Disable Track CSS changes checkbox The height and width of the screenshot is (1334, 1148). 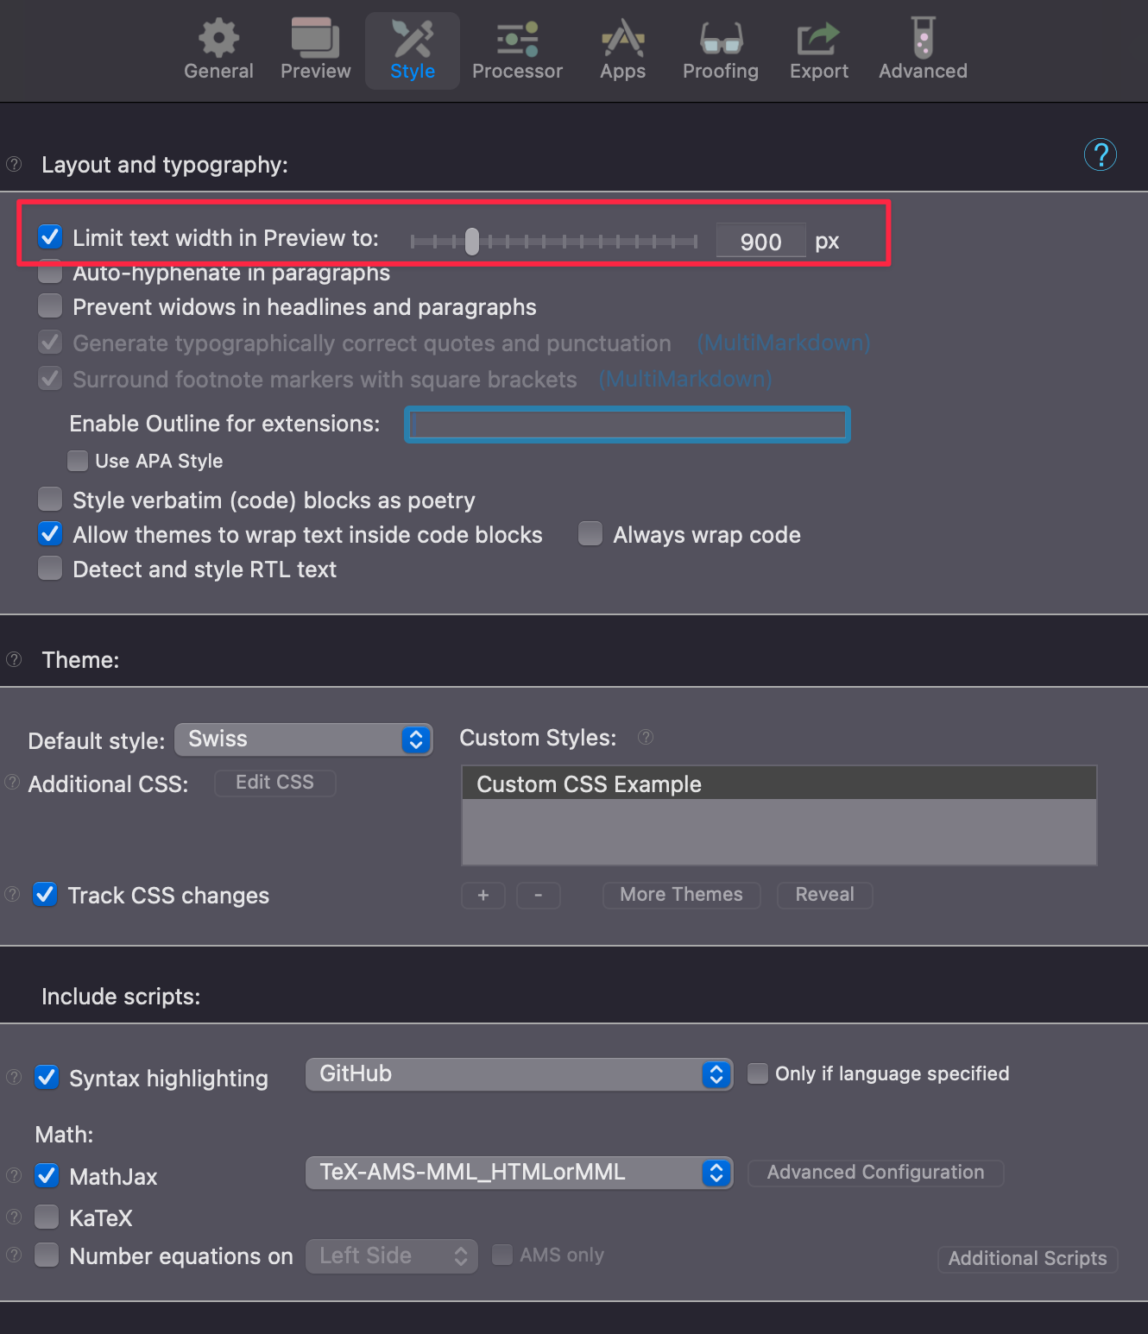46,894
